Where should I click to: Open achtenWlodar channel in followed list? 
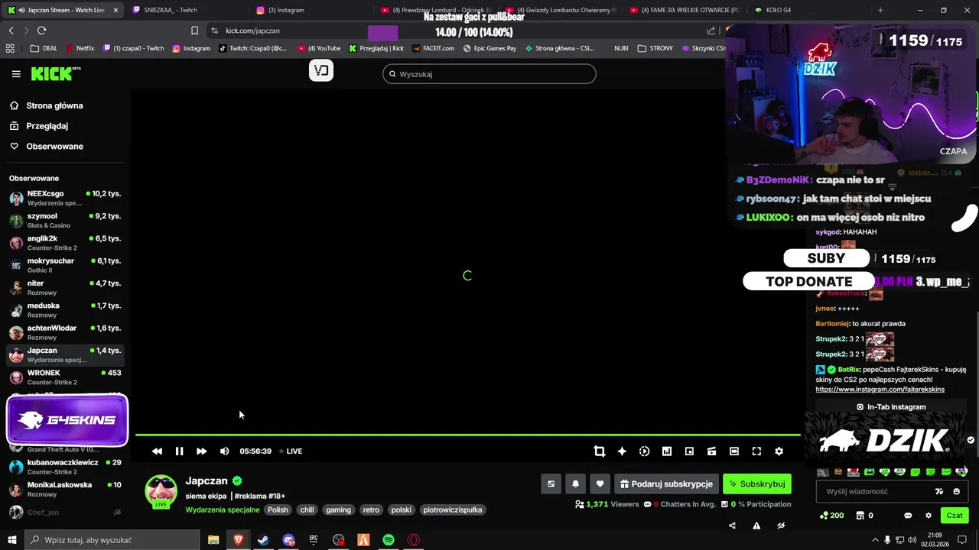(65, 332)
